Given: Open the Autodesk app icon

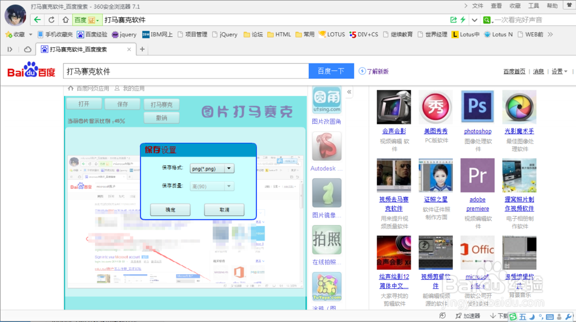Looking at the screenshot, I should [327, 146].
